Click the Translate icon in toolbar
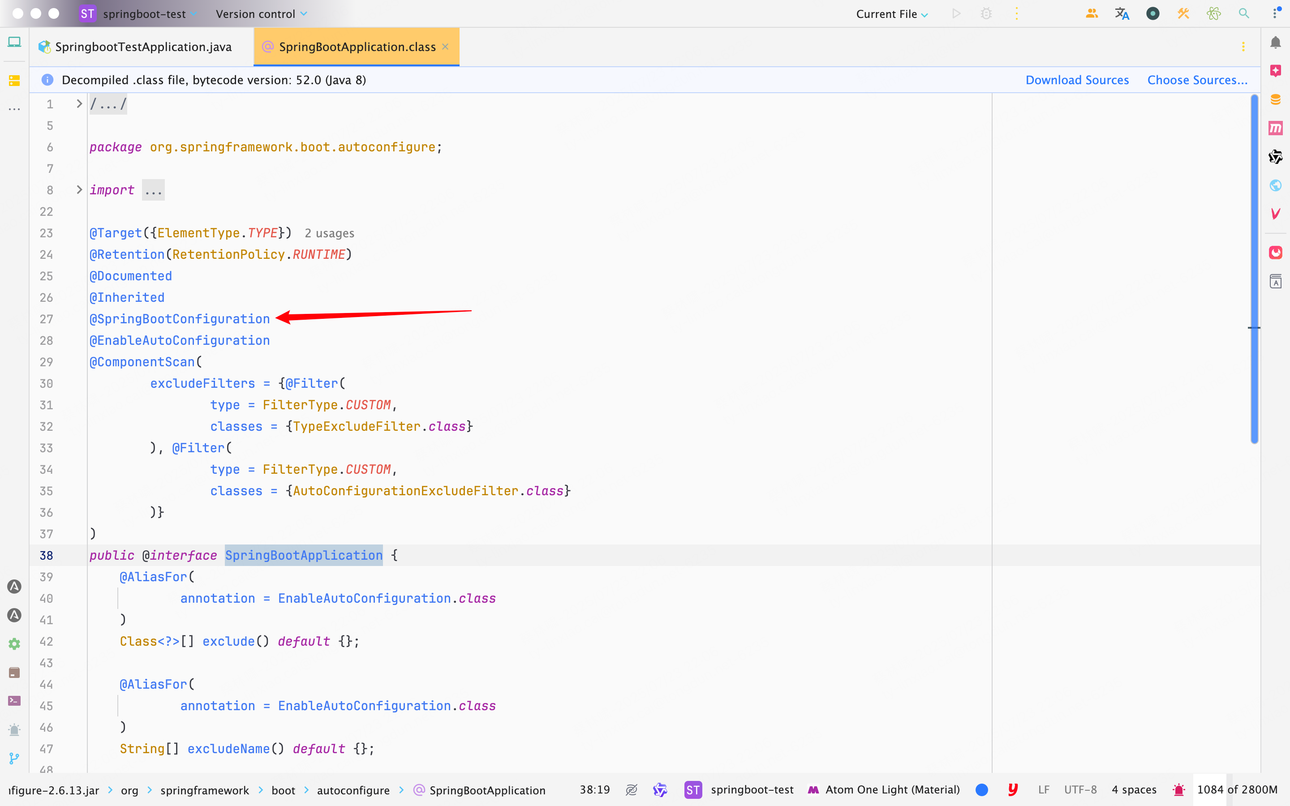1290x806 pixels. point(1122,14)
